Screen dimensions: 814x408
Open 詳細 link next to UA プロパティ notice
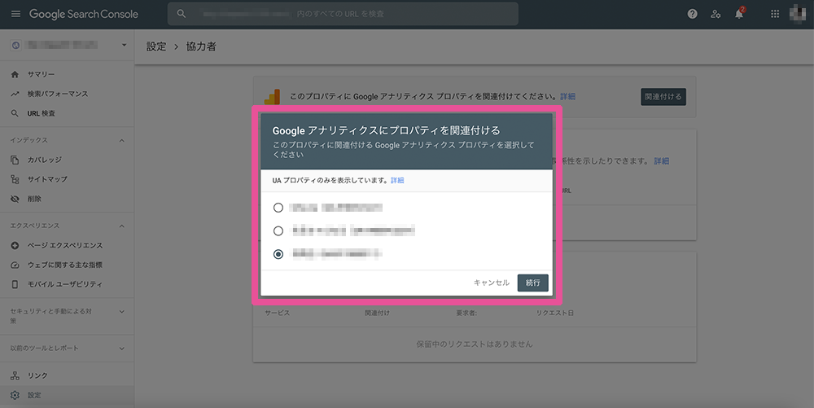click(397, 180)
